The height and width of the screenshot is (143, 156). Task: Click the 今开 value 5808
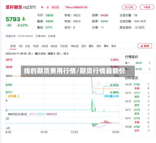click(x=49, y=15)
